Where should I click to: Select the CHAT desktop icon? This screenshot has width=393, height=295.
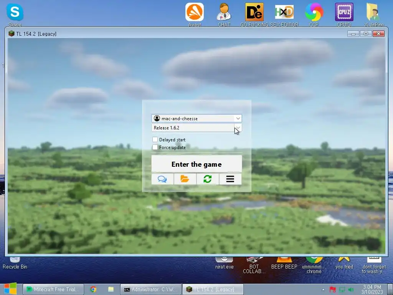224,15
